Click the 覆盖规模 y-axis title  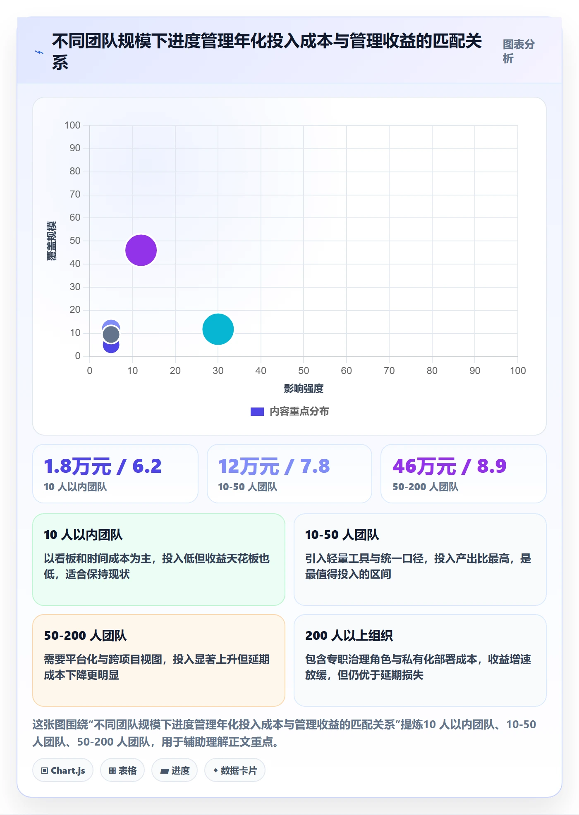pos(51,241)
